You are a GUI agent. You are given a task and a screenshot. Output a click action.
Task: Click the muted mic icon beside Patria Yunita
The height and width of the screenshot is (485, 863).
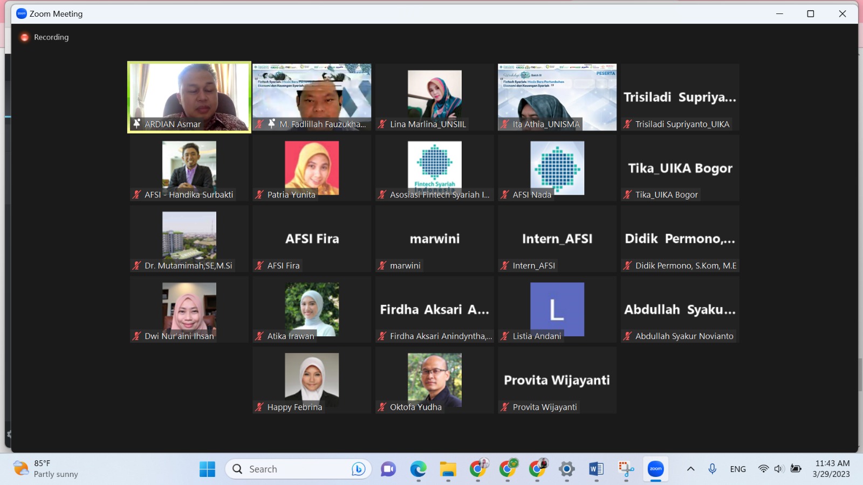tap(259, 195)
